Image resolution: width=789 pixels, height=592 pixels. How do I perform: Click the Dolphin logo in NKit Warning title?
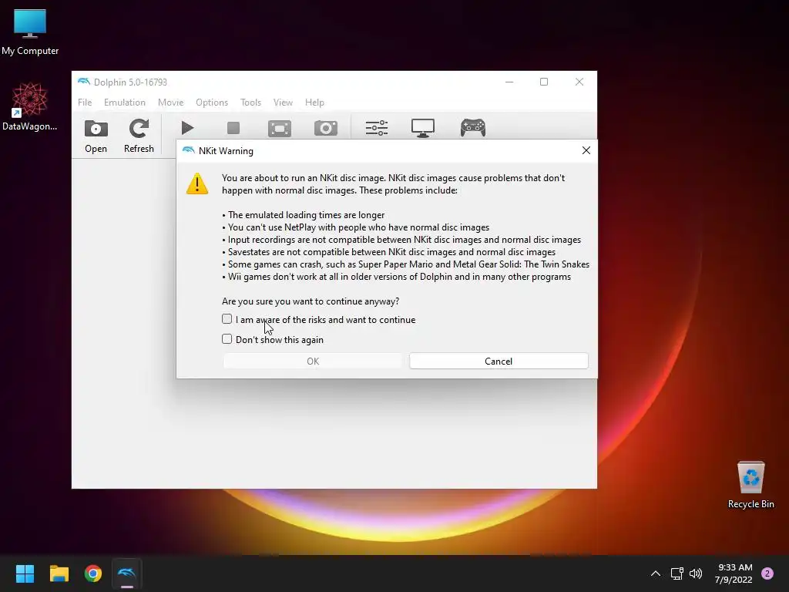pyautogui.click(x=188, y=150)
